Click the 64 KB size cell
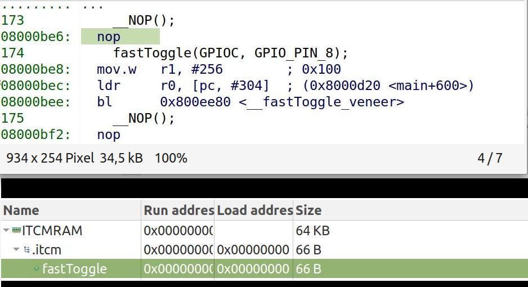 [312, 231]
